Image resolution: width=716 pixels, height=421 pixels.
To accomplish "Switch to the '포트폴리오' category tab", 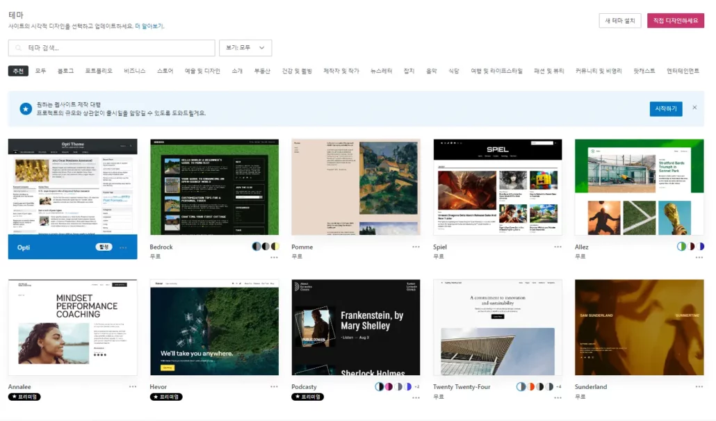I will tap(99, 71).
